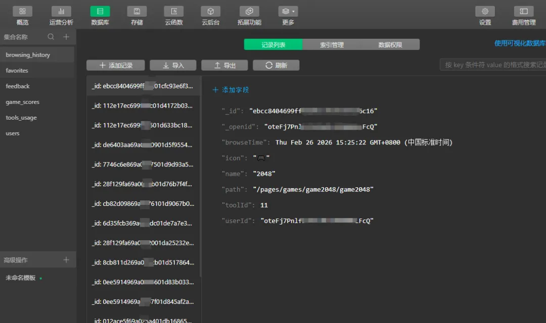
Task: Click the _openid field value
Action: pyautogui.click(x=321, y=127)
